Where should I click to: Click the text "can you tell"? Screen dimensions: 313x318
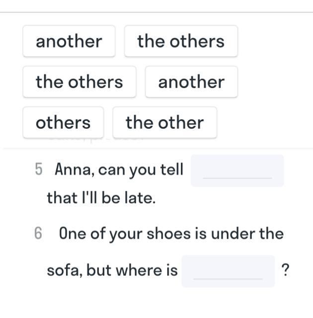tap(141, 170)
